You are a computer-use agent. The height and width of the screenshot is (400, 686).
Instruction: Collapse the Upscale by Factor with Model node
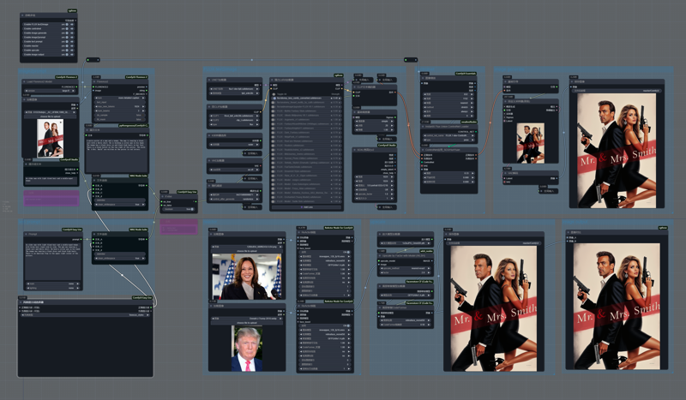[x=380, y=256]
